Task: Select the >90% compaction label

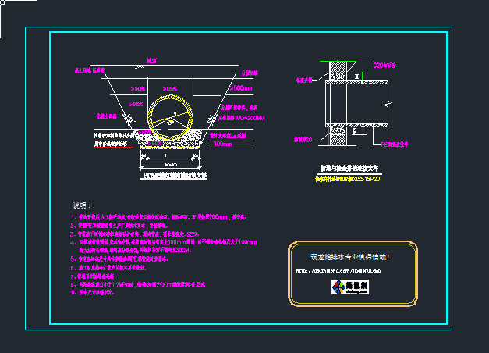Action: [138, 90]
